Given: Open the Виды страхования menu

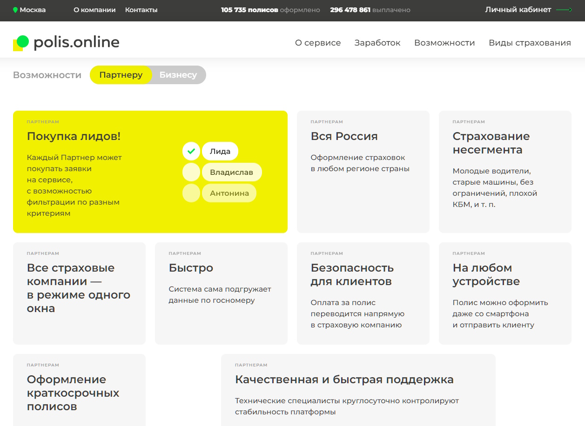Looking at the screenshot, I should (530, 43).
